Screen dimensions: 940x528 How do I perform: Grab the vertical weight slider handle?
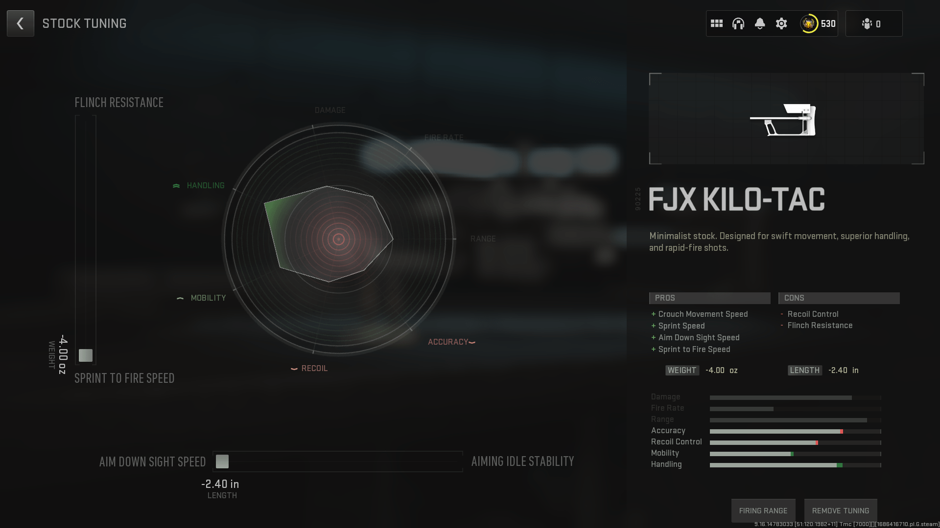(x=86, y=355)
